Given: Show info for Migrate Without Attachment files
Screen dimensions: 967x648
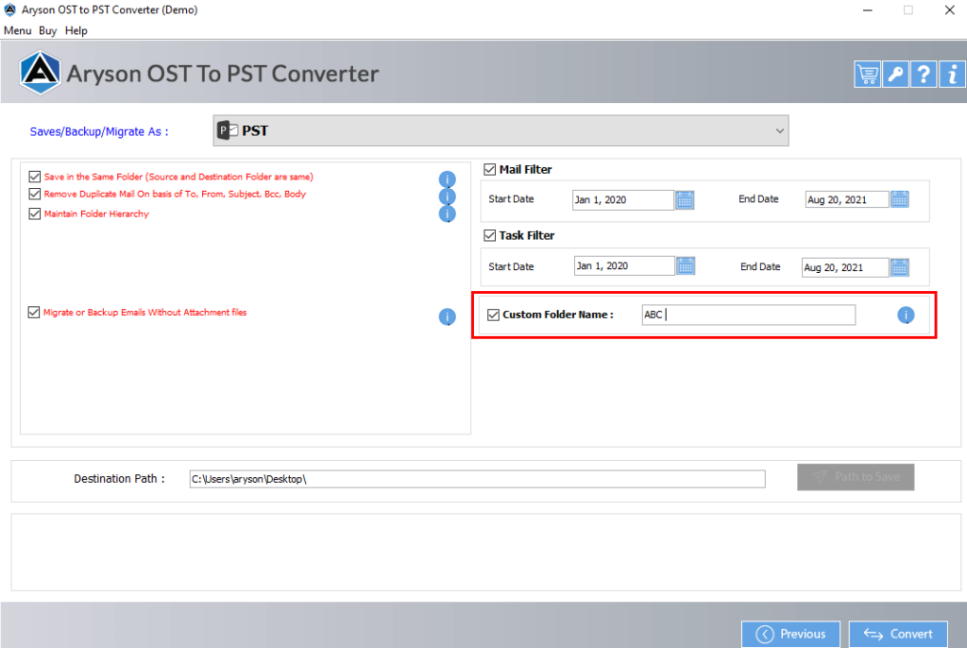Looking at the screenshot, I should [x=447, y=316].
